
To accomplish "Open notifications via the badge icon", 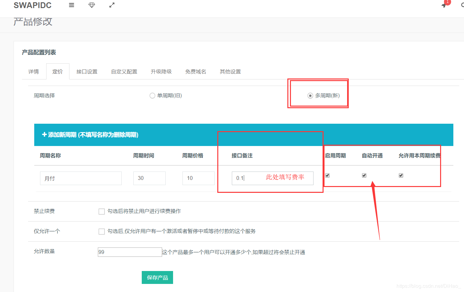I will pyautogui.click(x=444, y=5).
